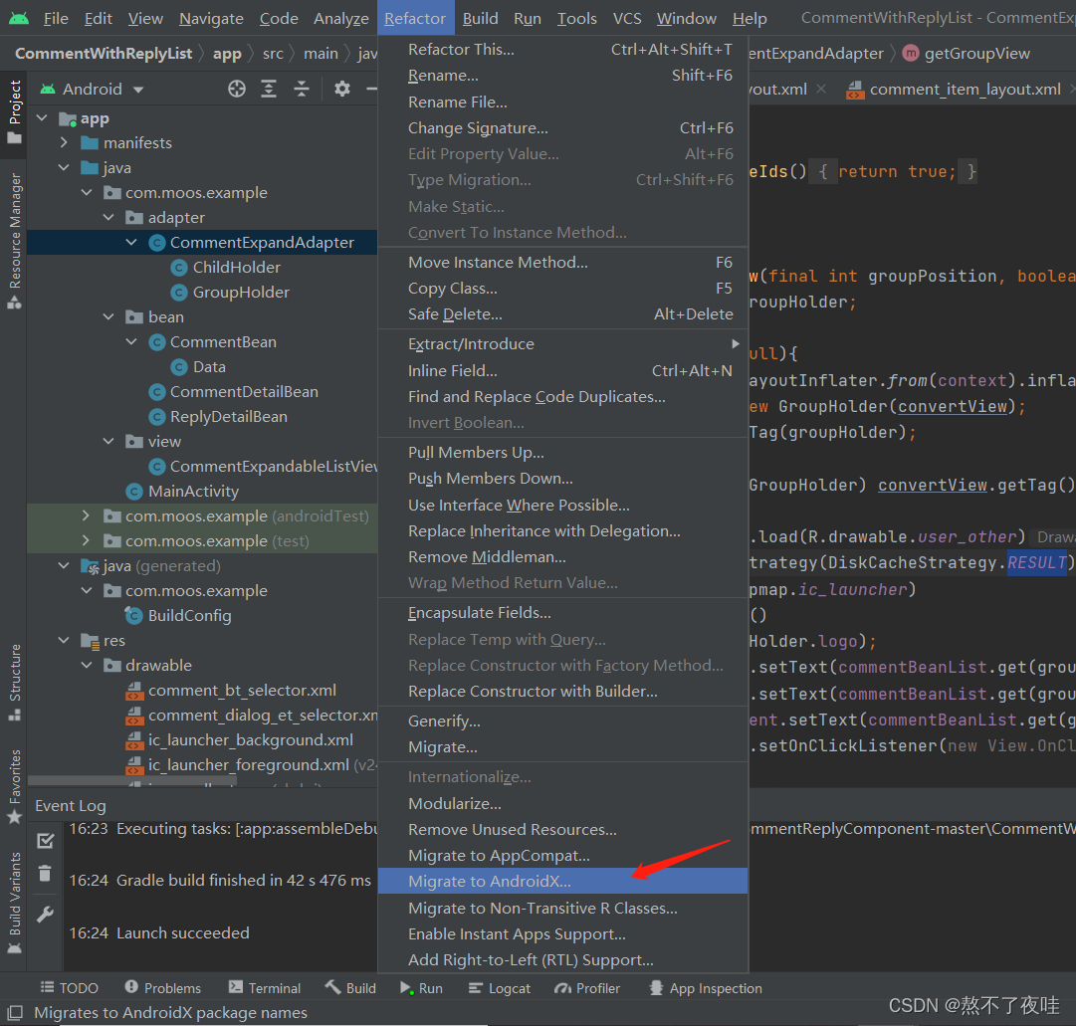Open the Logcat panel
Viewport: 1076px width, 1026px height.
point(502,987)
